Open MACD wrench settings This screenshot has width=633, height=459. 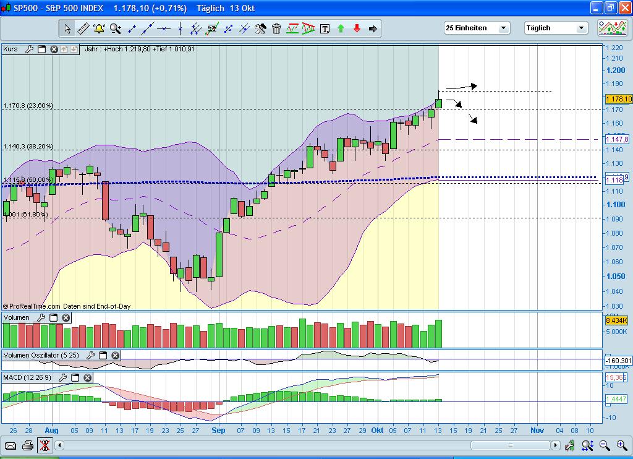point(62,377)
